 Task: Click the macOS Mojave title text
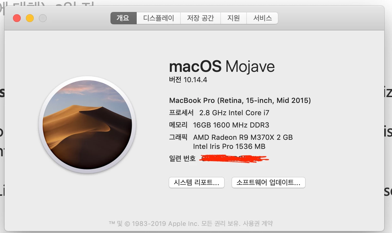tap(222, 67)
